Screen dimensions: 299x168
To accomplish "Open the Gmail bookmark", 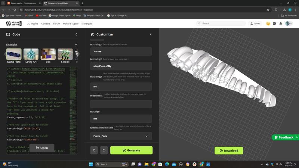I will [x=29, y=16].
